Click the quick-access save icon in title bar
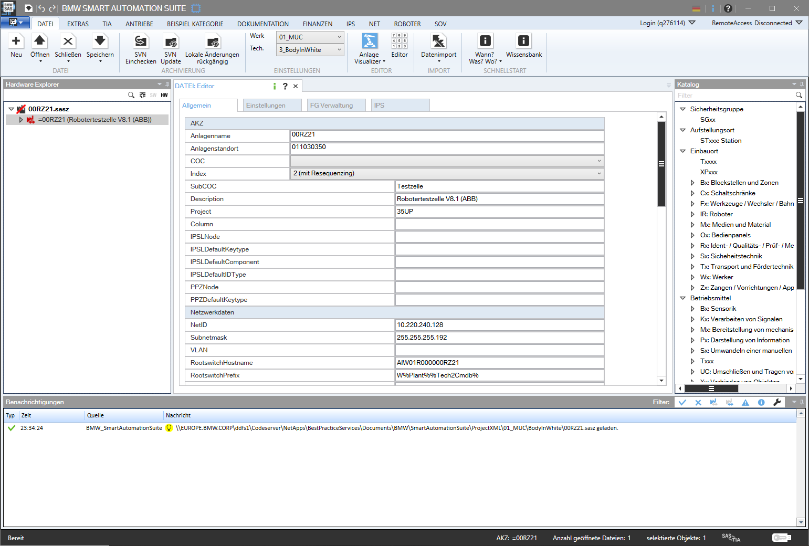This screenshot has width=809, height=546. [x=29, y=8]
